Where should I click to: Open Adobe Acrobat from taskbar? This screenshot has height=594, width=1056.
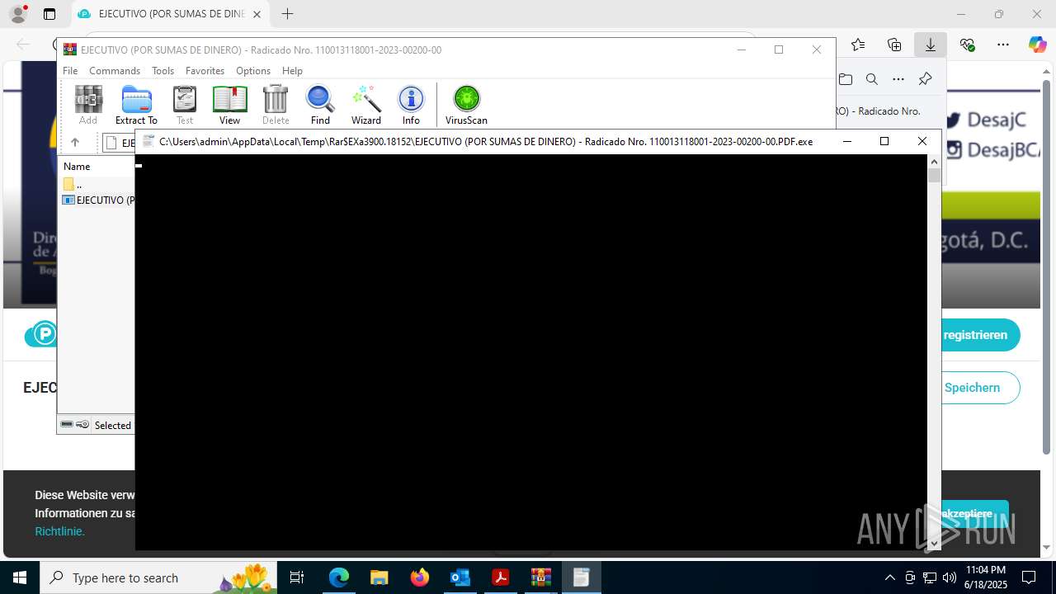pos(500,577)
